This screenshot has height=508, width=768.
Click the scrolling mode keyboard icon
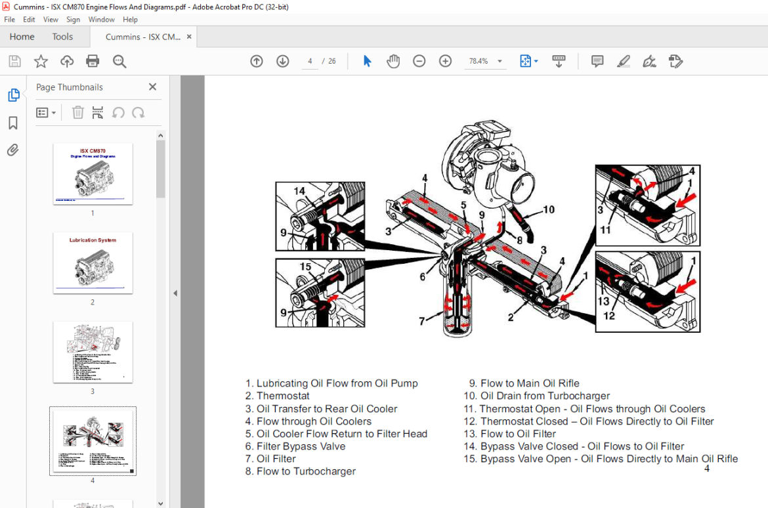(559, 61)
